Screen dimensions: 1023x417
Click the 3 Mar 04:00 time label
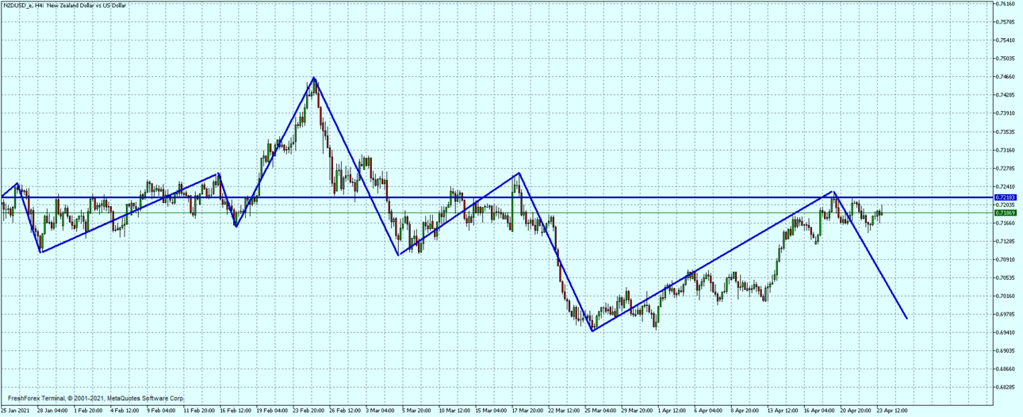point(381,411)
